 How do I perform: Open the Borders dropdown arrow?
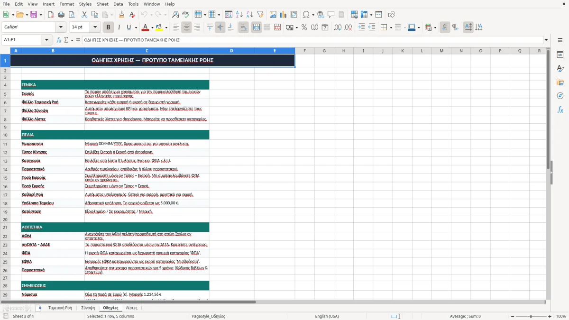click(390, 27)
